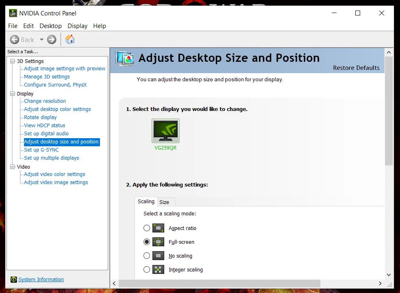Click the Forward arrow icon
Screen dimensions: 400x293
coord(52,39)
